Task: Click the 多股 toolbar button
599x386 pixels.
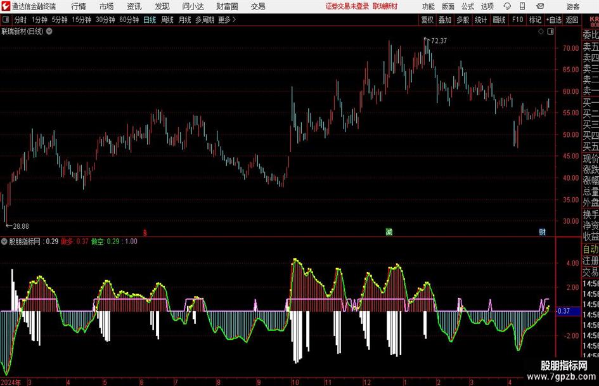Action: click(x=463, y=20)
